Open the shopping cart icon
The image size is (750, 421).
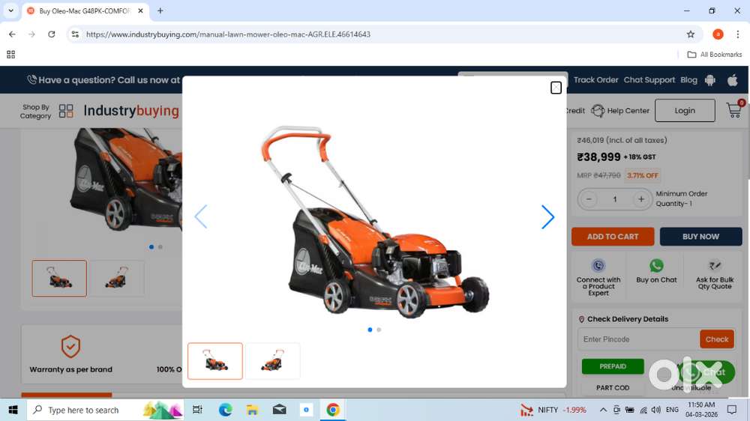734,110
